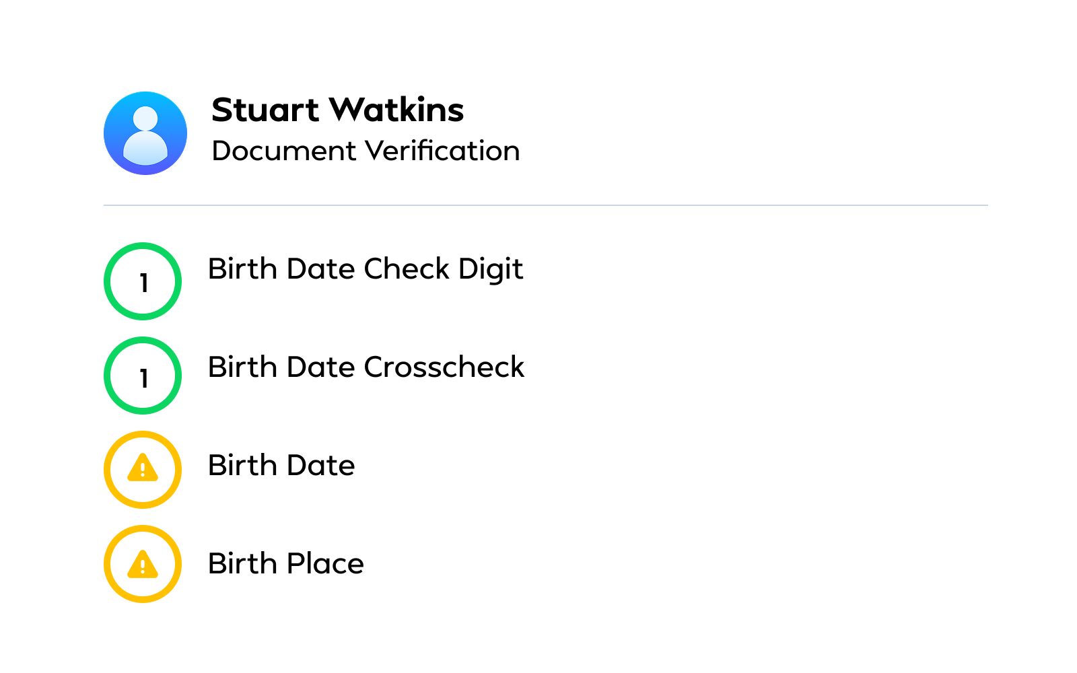Expand the Birth Place warning details
Viewport: 1077px width, 673px height.
pos(285,564)
